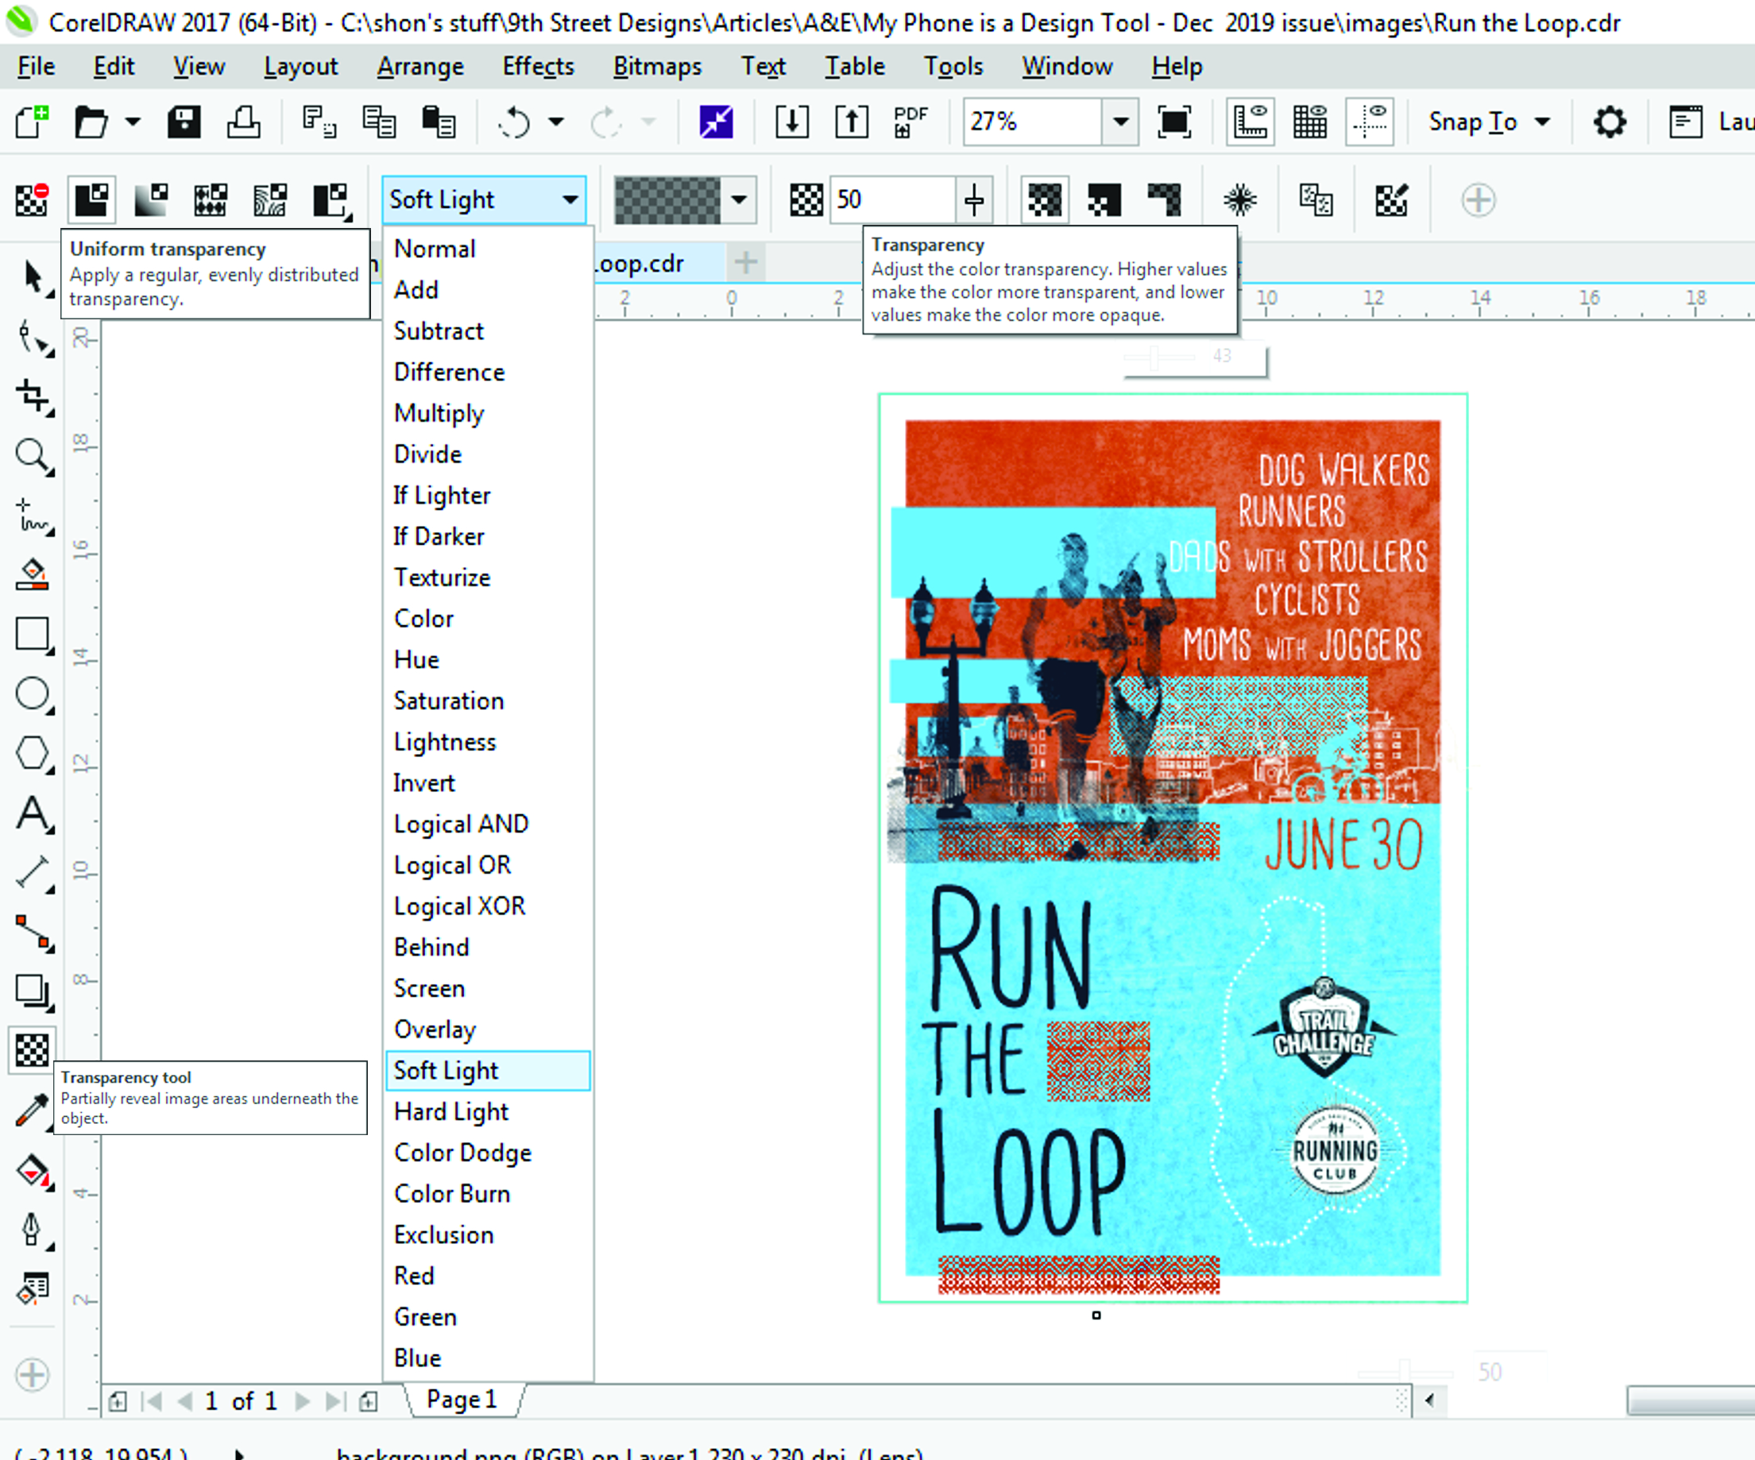Screen dimensions: 1755x1460
Task: Click the Import icon
Action: (x=791, y=122)
